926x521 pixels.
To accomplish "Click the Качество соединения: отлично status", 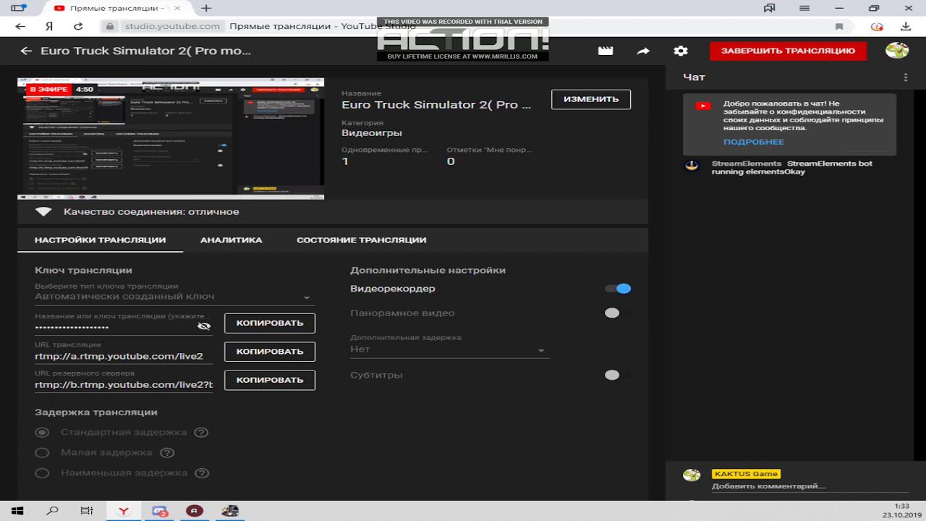I will (x=151, y=212).
